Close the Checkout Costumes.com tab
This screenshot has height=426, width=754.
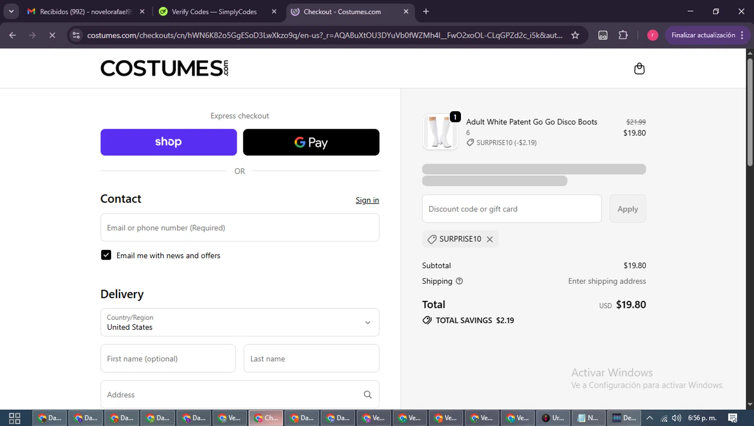[x=406, y=12]
